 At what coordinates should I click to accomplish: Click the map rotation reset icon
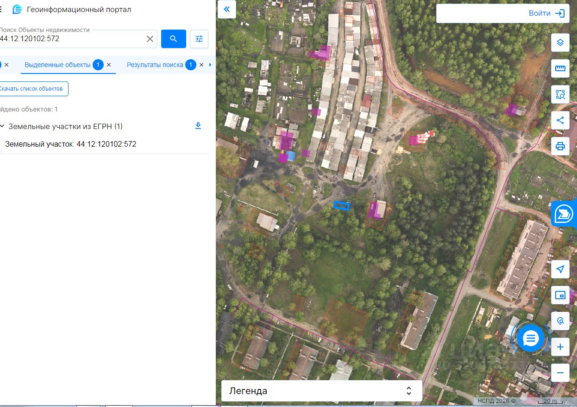(x=560, y=320)
